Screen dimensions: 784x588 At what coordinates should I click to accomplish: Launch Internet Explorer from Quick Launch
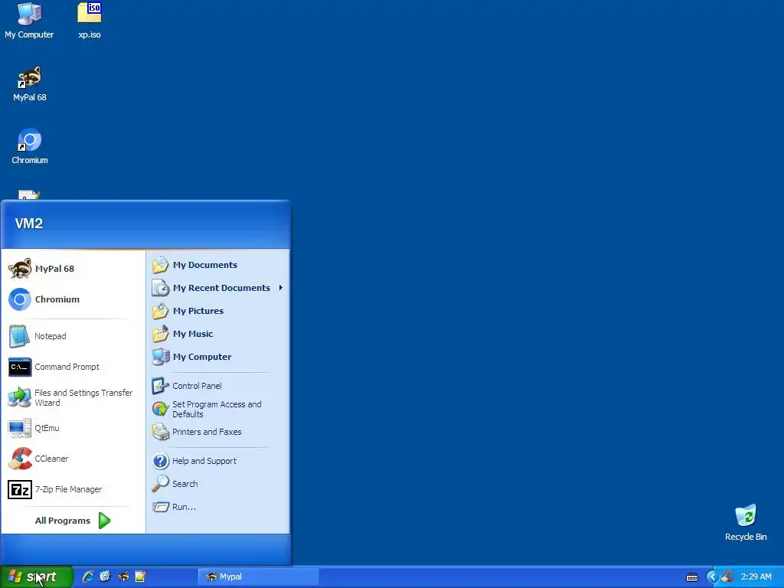[88, 577]
